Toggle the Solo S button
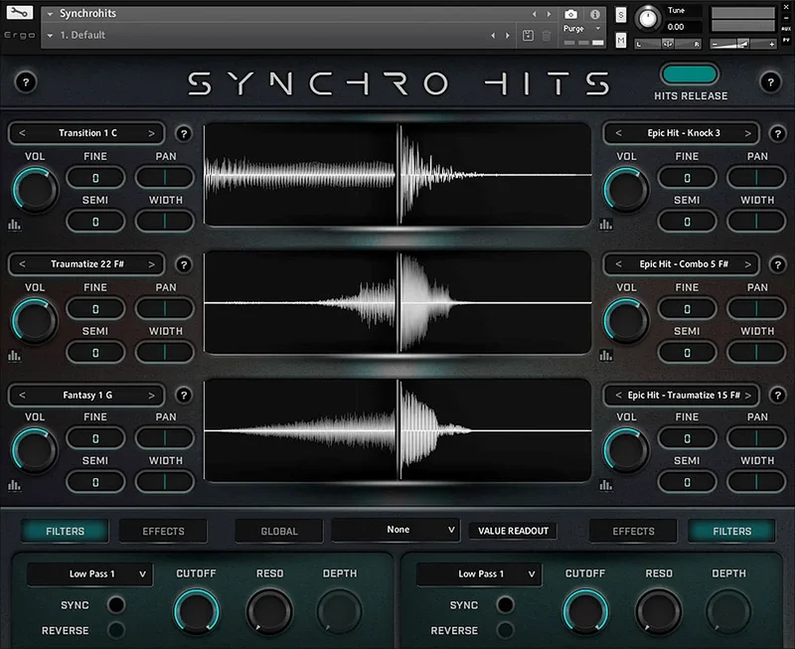 (620, 15)
